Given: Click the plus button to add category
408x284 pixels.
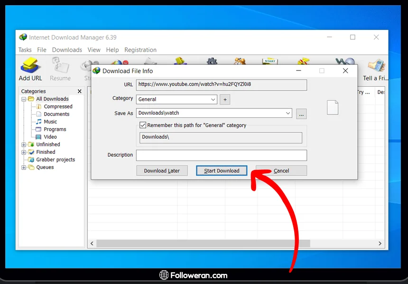Looking at the screenshot, I should tap(225, 99).
